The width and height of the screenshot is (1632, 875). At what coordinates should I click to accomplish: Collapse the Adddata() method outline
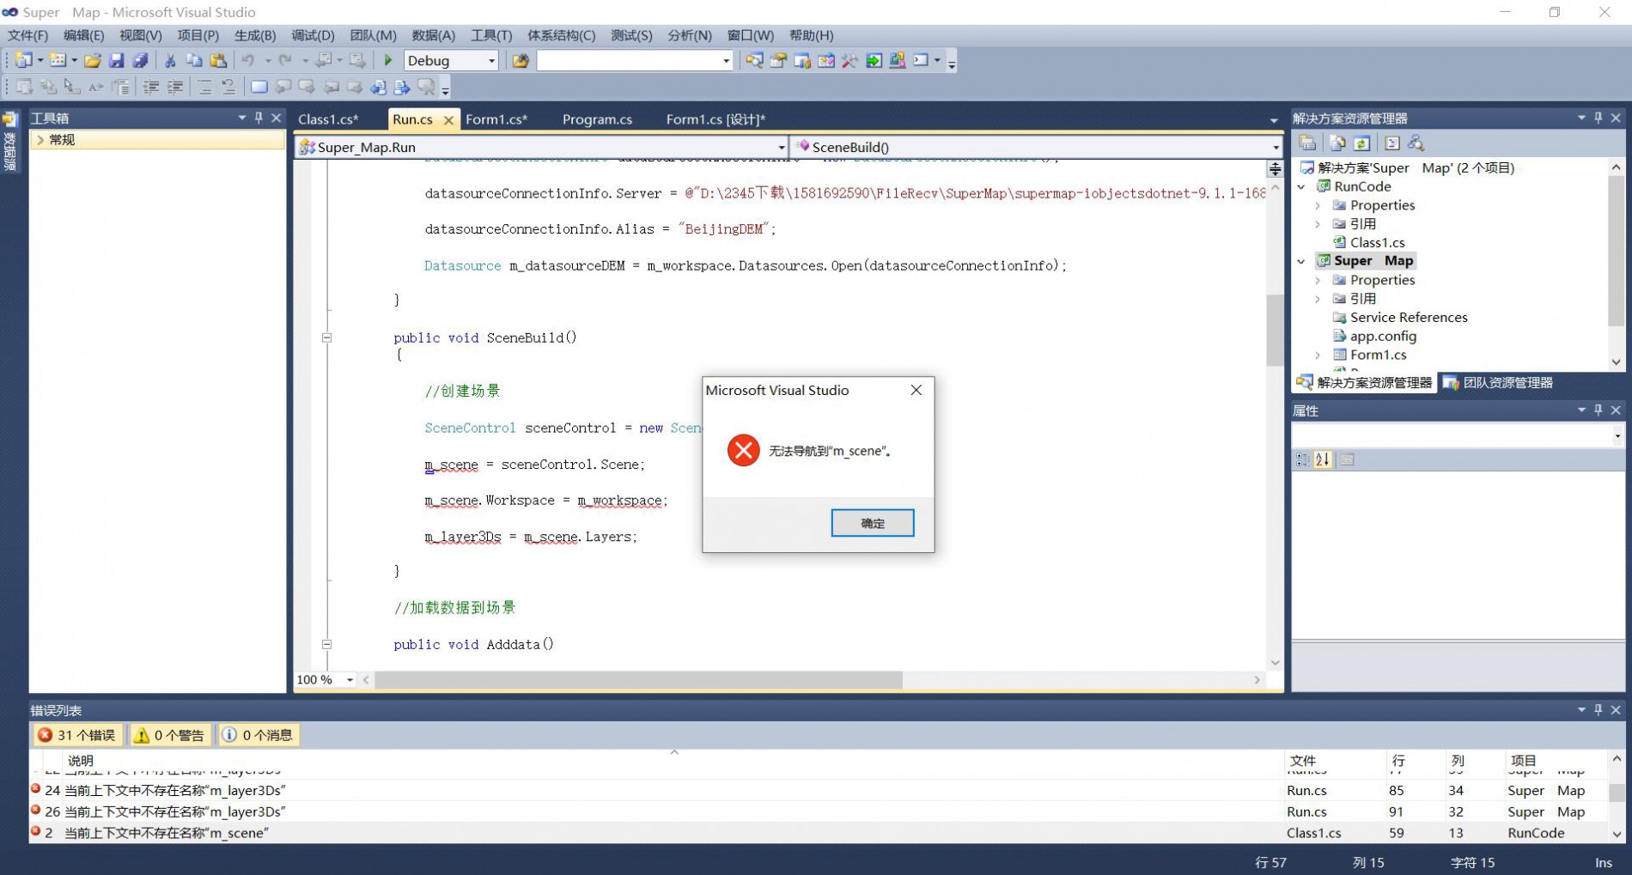[326, 644]
